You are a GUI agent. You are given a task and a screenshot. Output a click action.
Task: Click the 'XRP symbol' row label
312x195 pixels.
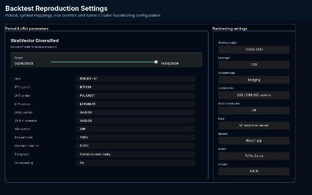[x=22, y=129]
